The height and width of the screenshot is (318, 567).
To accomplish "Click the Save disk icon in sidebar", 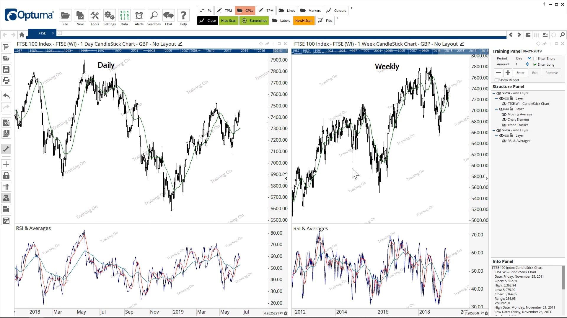I will tap(6, 69).
